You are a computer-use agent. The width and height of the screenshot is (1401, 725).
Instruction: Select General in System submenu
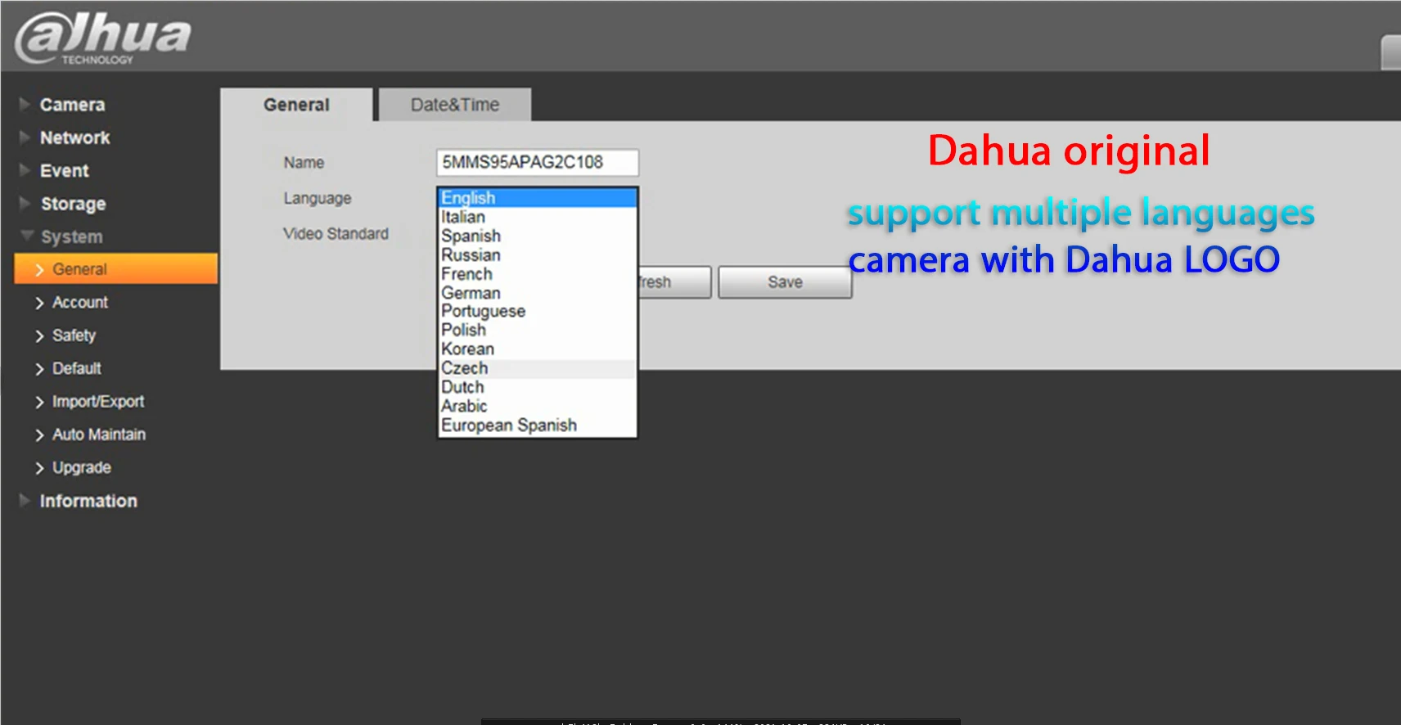pyautogui.click(x=116, y=268)
